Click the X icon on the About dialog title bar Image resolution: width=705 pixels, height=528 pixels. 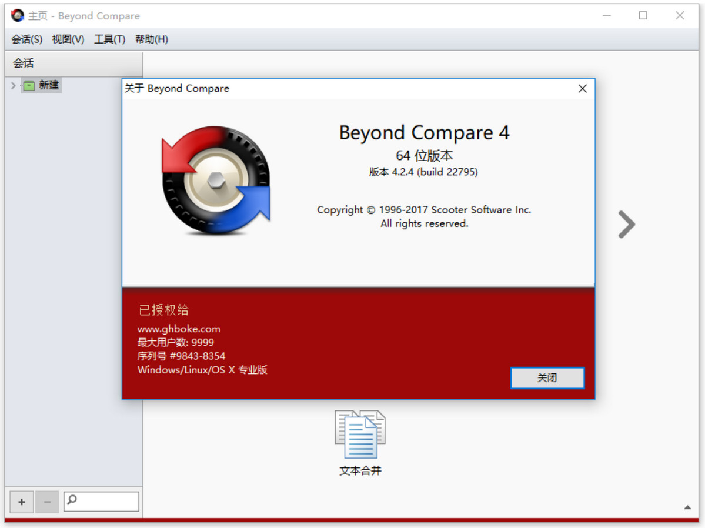582,89
